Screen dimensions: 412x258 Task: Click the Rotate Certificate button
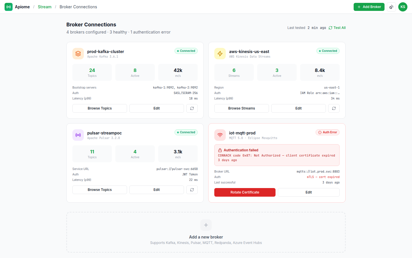click(x=245, y=192)
